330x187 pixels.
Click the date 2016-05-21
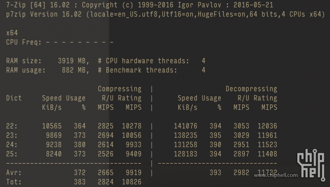(253, 5)
